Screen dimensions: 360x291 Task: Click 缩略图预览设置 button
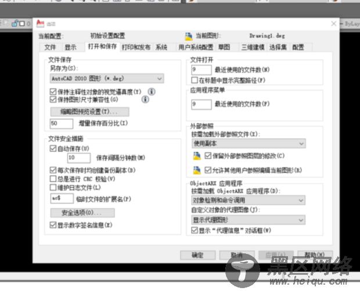click(x=90, y=112)
